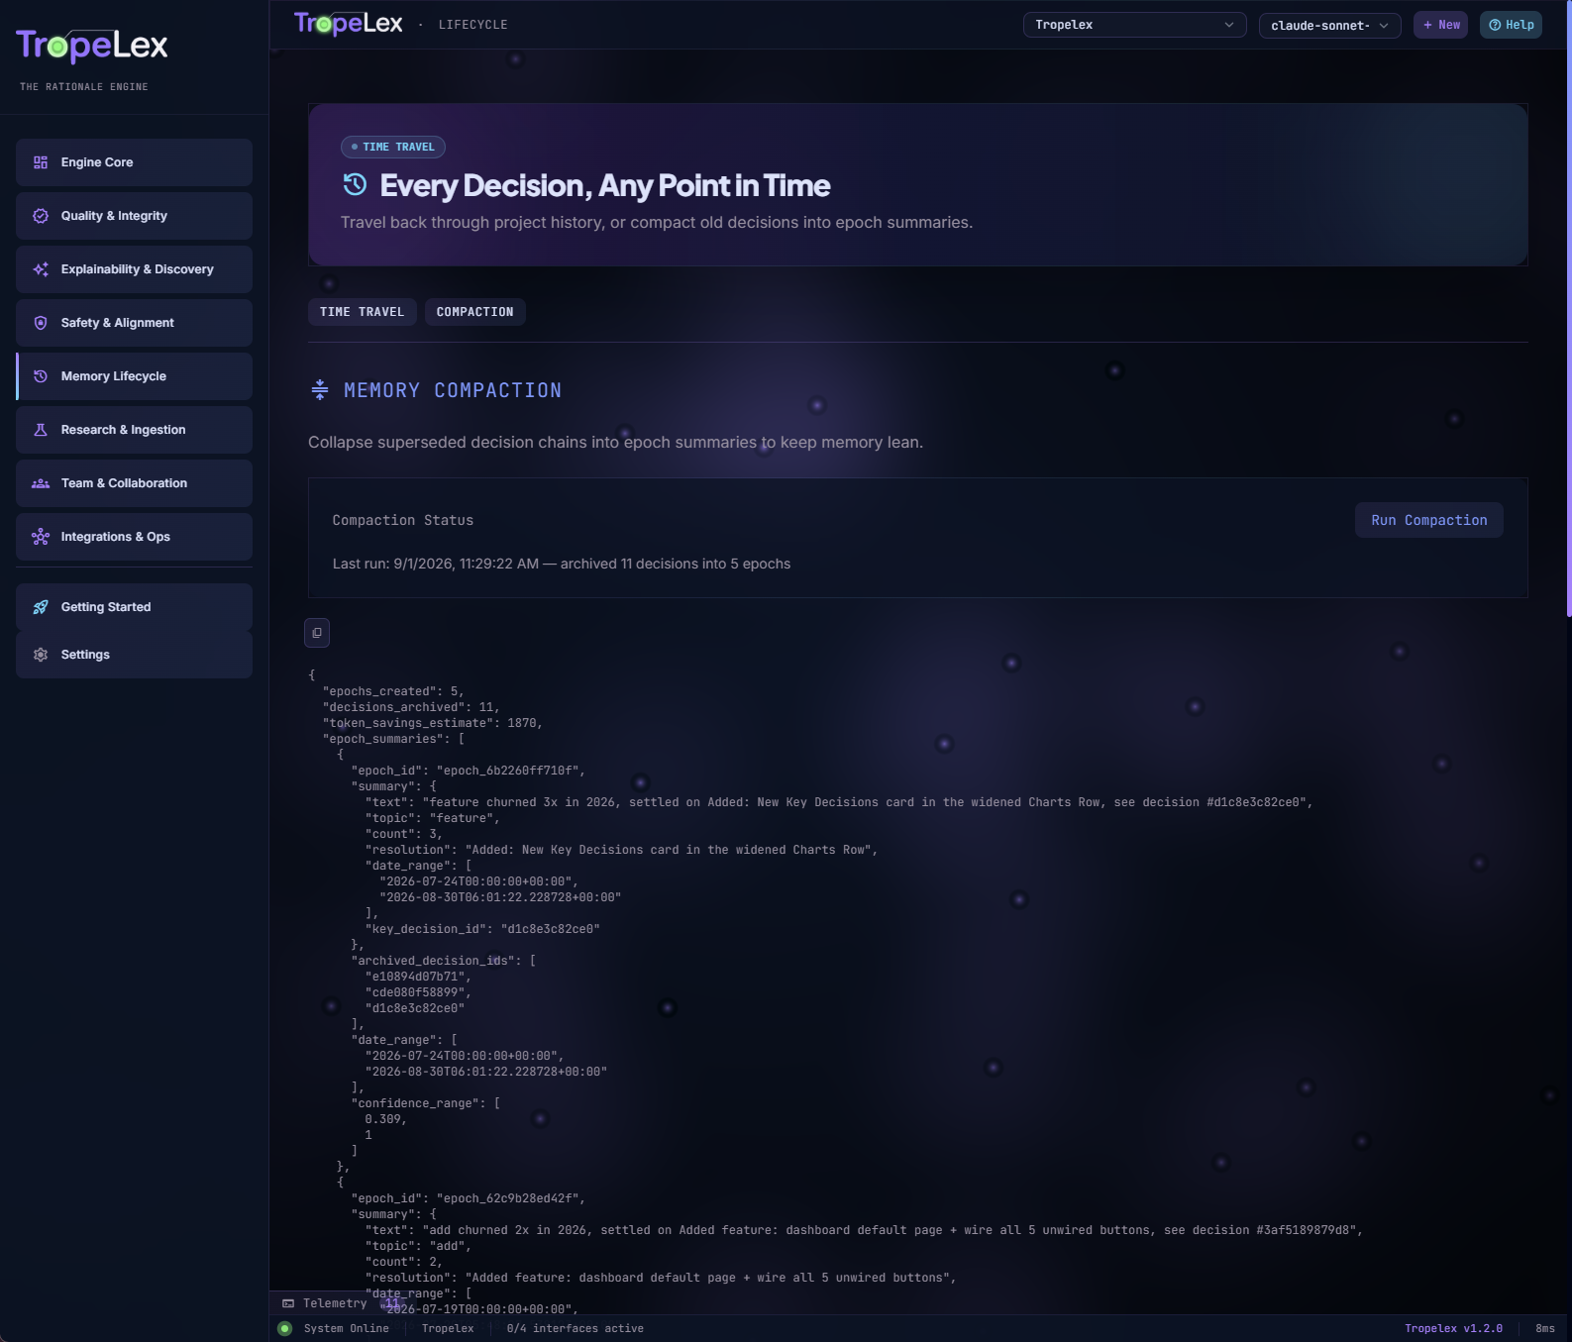Click the Run Compaction button
1572x1342 pixels.
(x=1429, y=520)
